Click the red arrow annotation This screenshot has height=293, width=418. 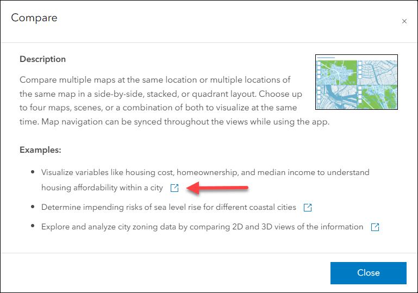pos(217,188)
